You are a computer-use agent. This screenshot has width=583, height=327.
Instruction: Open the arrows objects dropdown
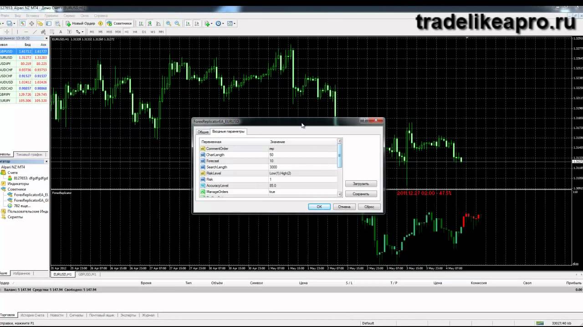click(80, 32)
